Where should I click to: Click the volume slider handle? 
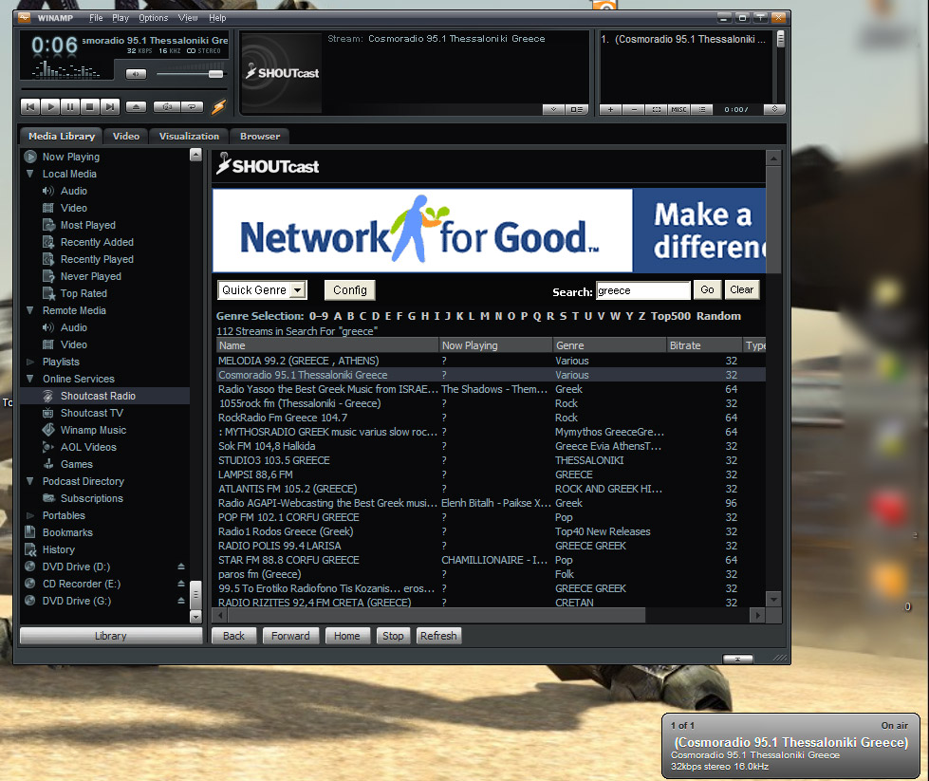click(x=215, y=74)
